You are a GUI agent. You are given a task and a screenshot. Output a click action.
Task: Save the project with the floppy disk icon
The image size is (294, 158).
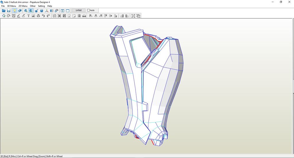[x=9, y=11]
